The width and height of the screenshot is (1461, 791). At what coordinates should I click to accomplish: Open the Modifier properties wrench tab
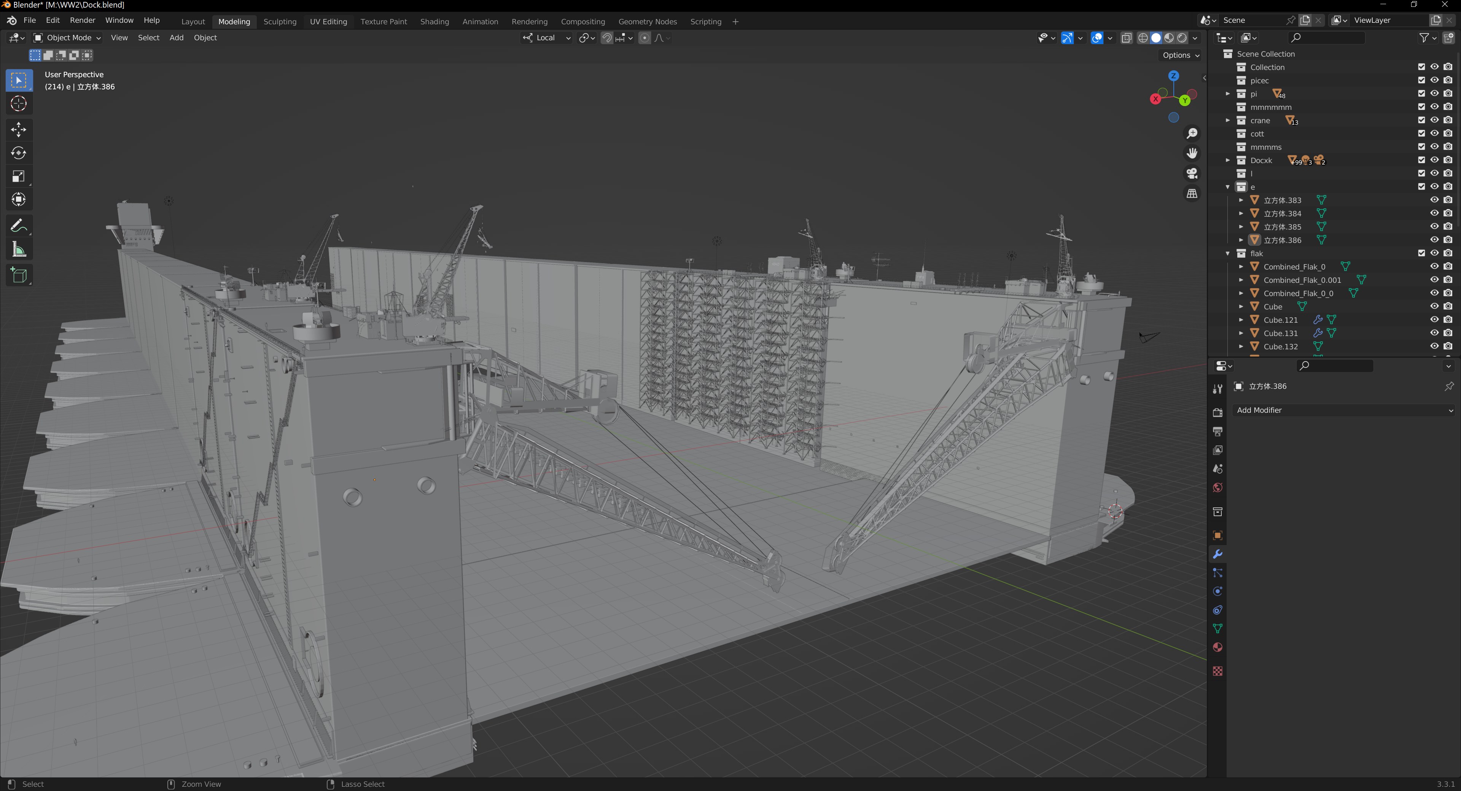(x=1217, y=554)
